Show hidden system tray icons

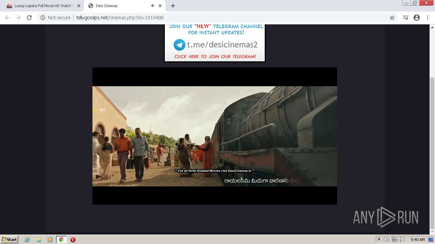(379, 240)
